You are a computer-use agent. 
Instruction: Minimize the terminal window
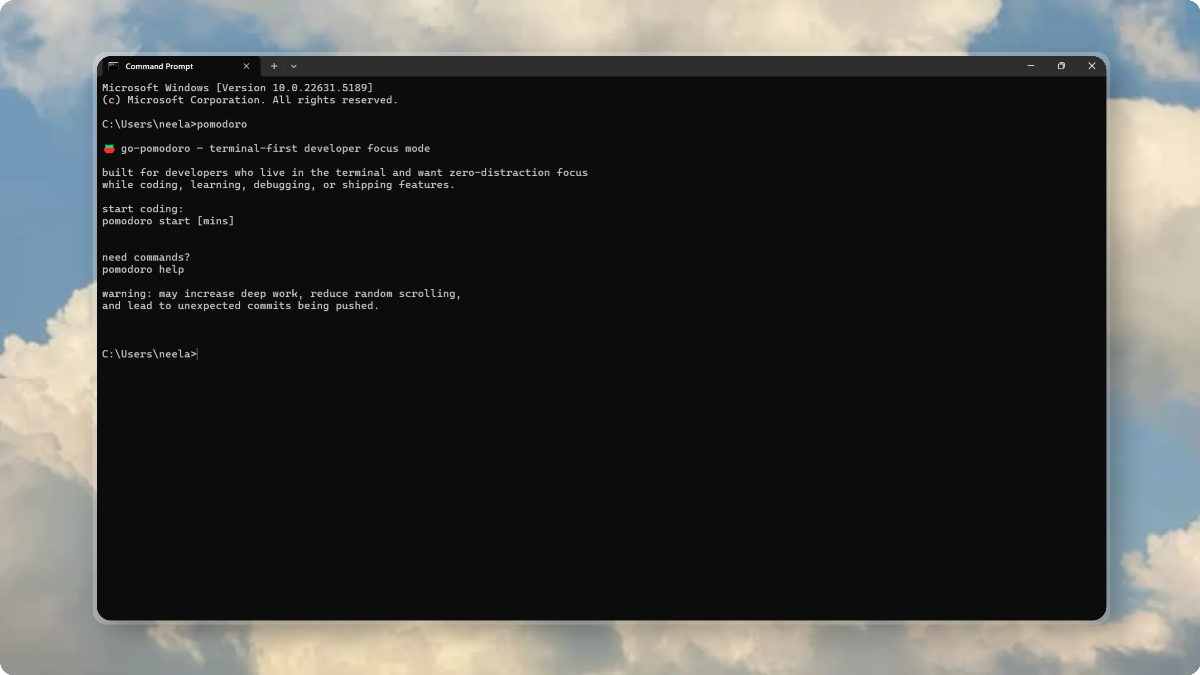(x=1031, y=66)
